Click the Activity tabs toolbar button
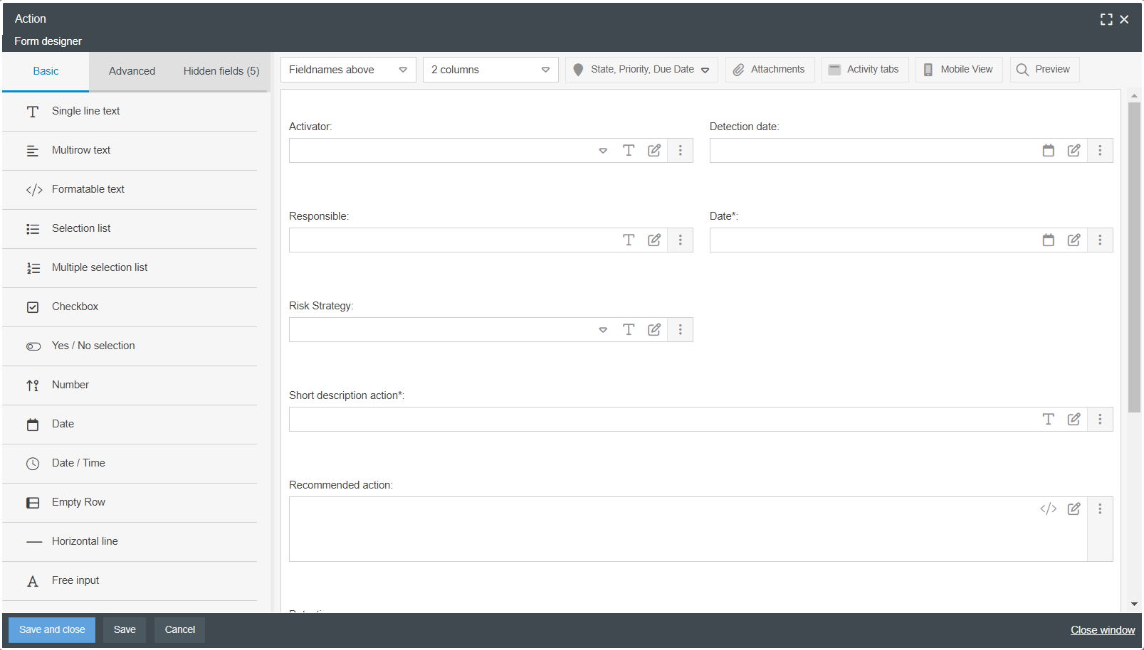The image size is (1144, 650). coord(865,70)
